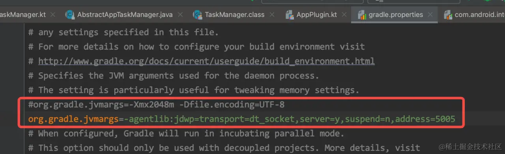Viewport: 505px width, 154px height.
Task: Close the AppPlugin.kt tab
Action: coord(344,15)
